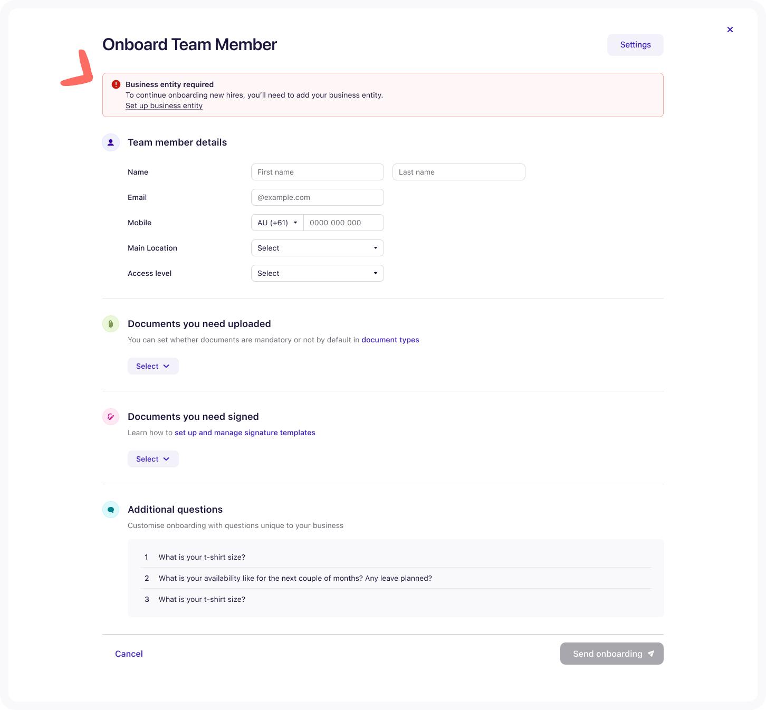Open the document types link

[x=390, y=340]
